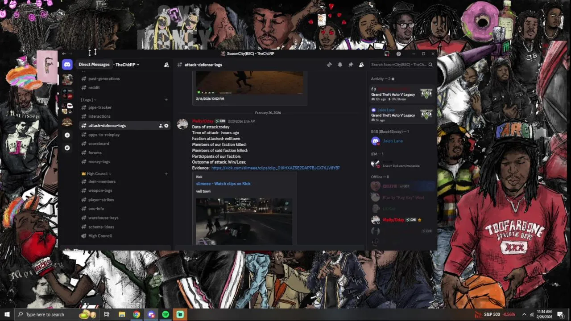Click Create Invite icon on attack-defense-logs row

click(x=161, y=126)
